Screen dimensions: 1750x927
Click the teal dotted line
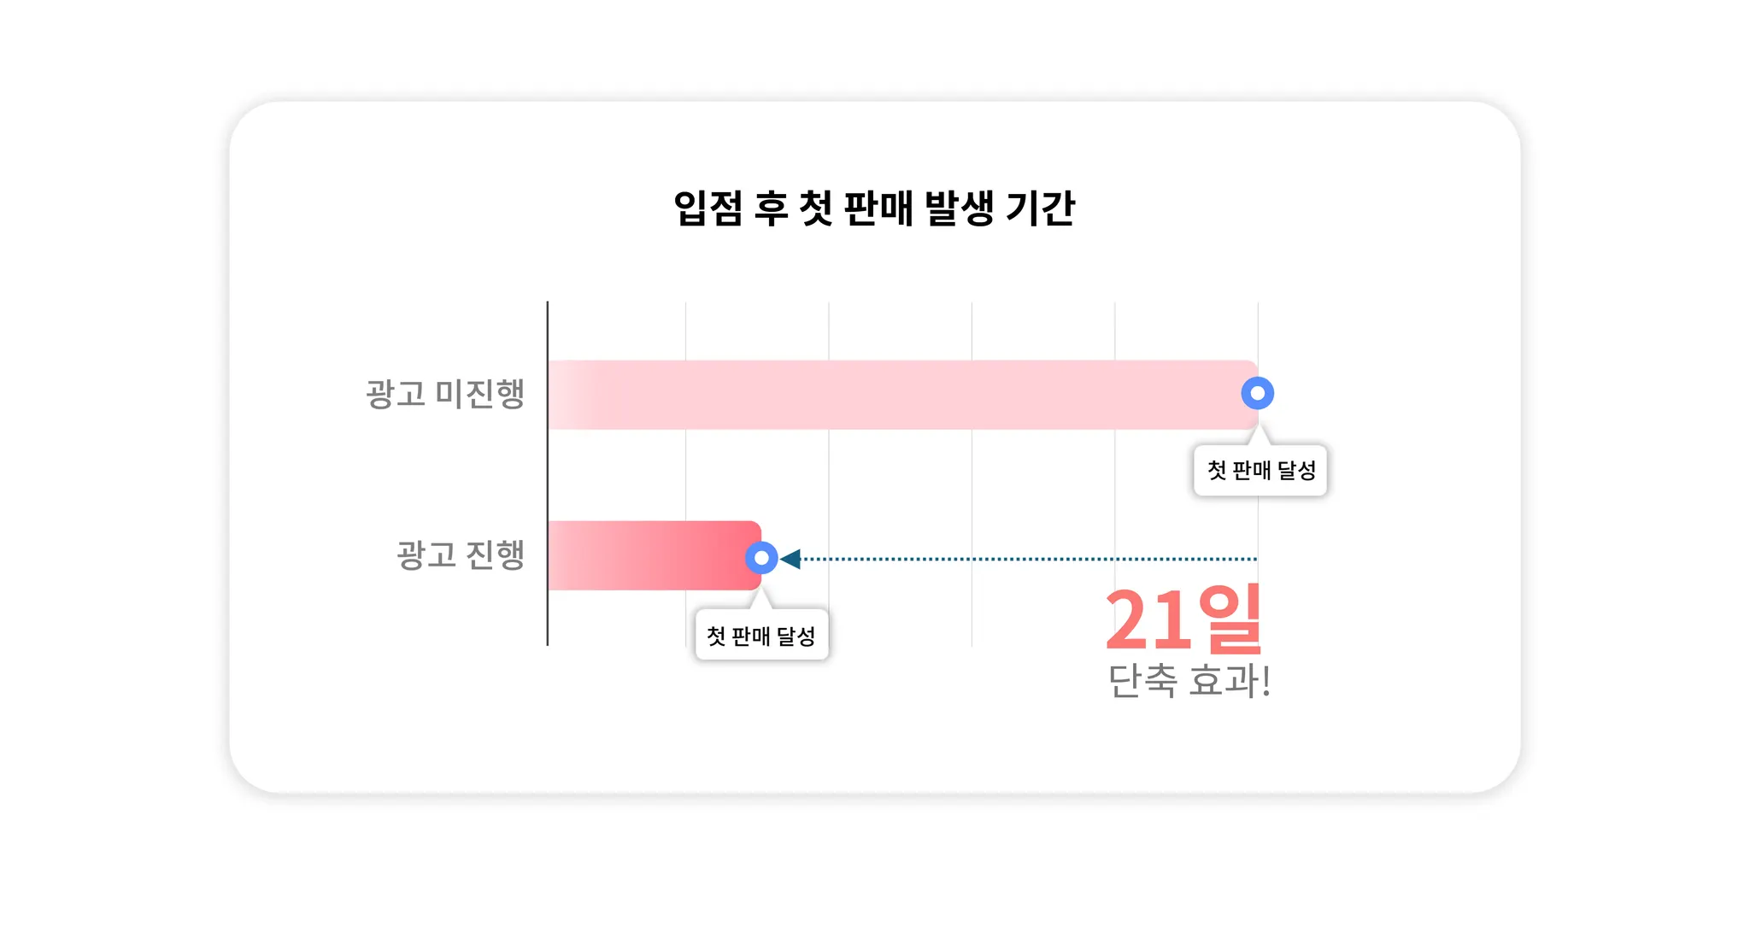coord(1025,559)
